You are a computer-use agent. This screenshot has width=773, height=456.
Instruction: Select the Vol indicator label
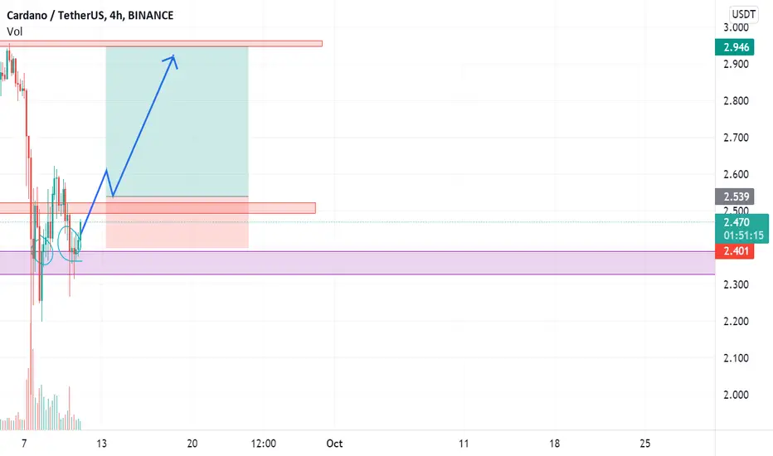coord(15,32)
